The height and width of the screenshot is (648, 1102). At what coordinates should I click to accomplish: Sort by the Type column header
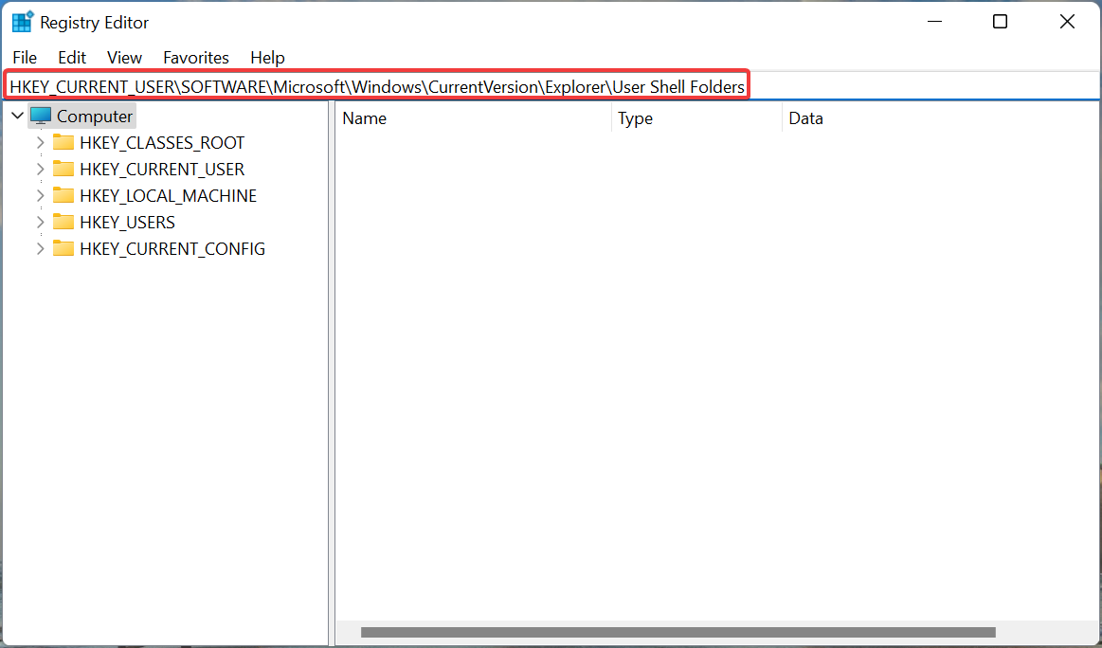pyautogui.click(x=696, y=118)
